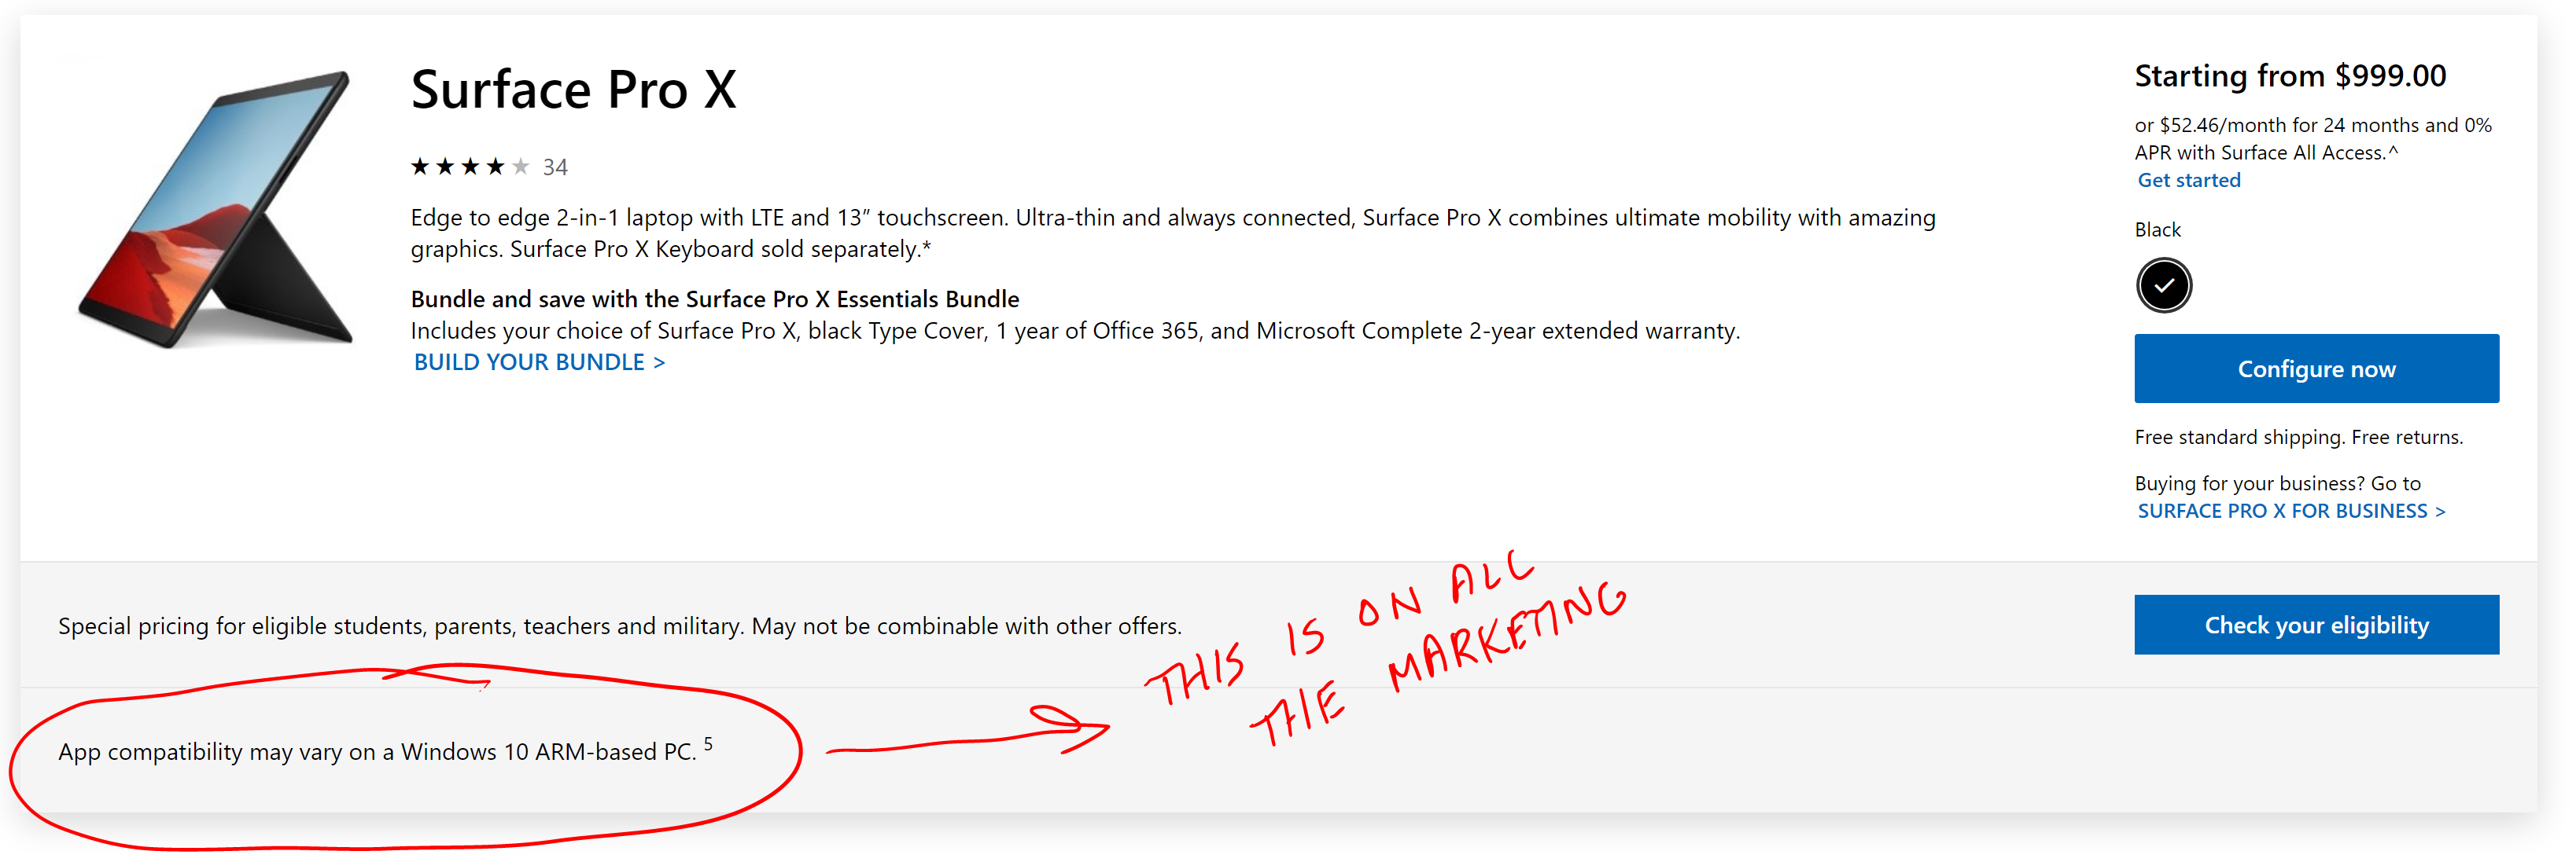The image size is (2576, 862).
Task: Click 'Buying for your business? Go to' text
Action: pos(2277,483)
